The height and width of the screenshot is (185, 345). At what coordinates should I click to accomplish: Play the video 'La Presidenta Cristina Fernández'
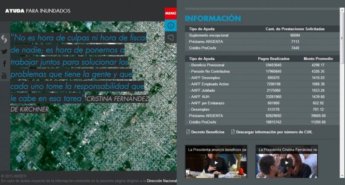pos(286,163)
